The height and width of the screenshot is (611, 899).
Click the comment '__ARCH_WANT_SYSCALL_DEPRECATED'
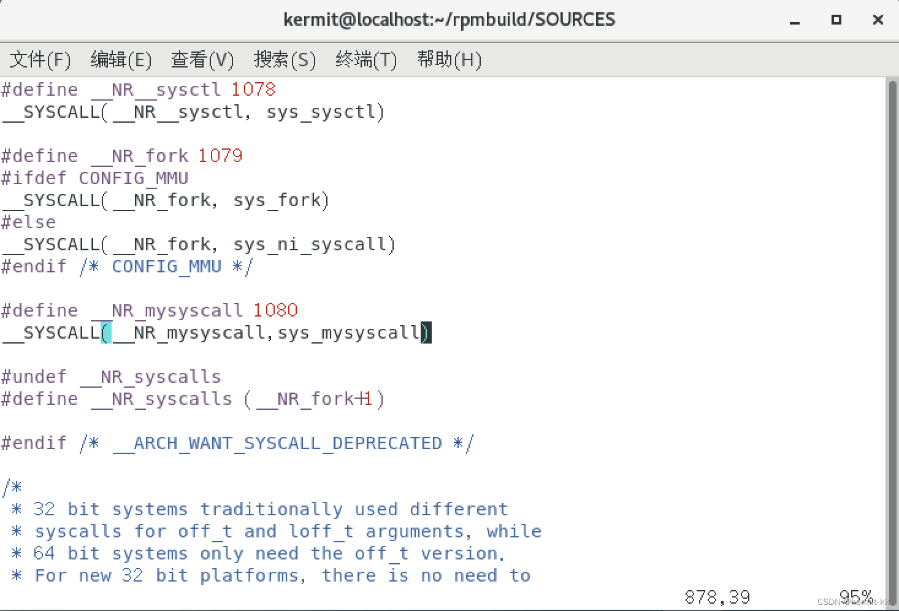[x=277, y=443]
